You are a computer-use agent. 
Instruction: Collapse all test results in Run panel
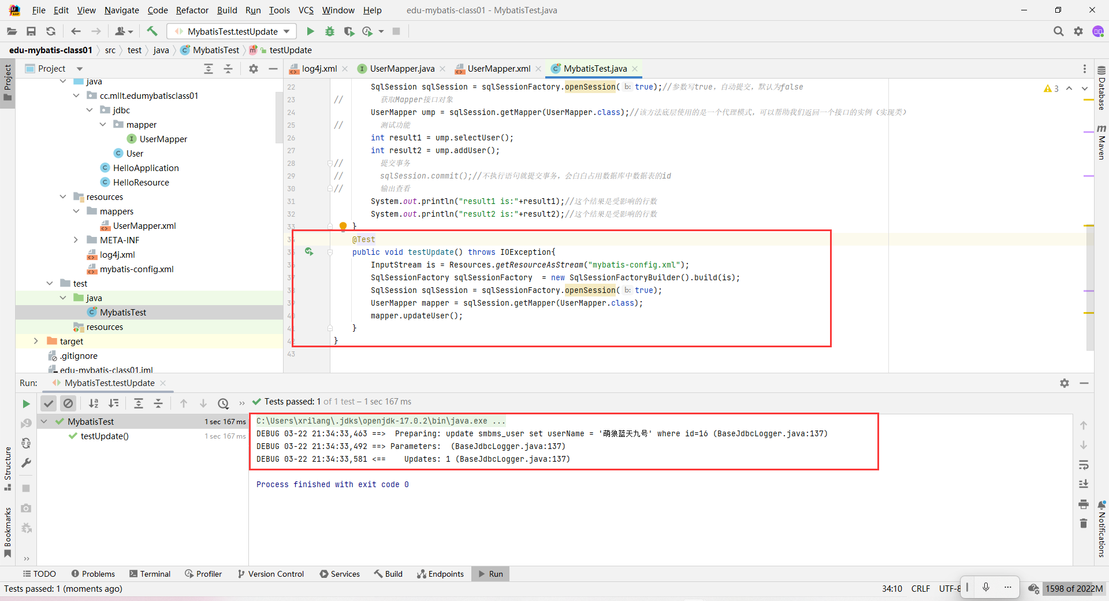[x=158, y=403]
